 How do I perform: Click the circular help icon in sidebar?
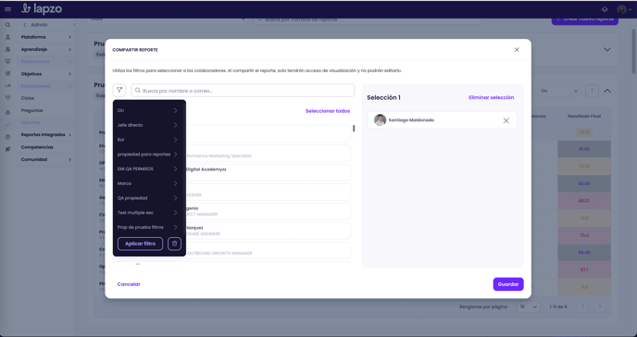(7, 137)
